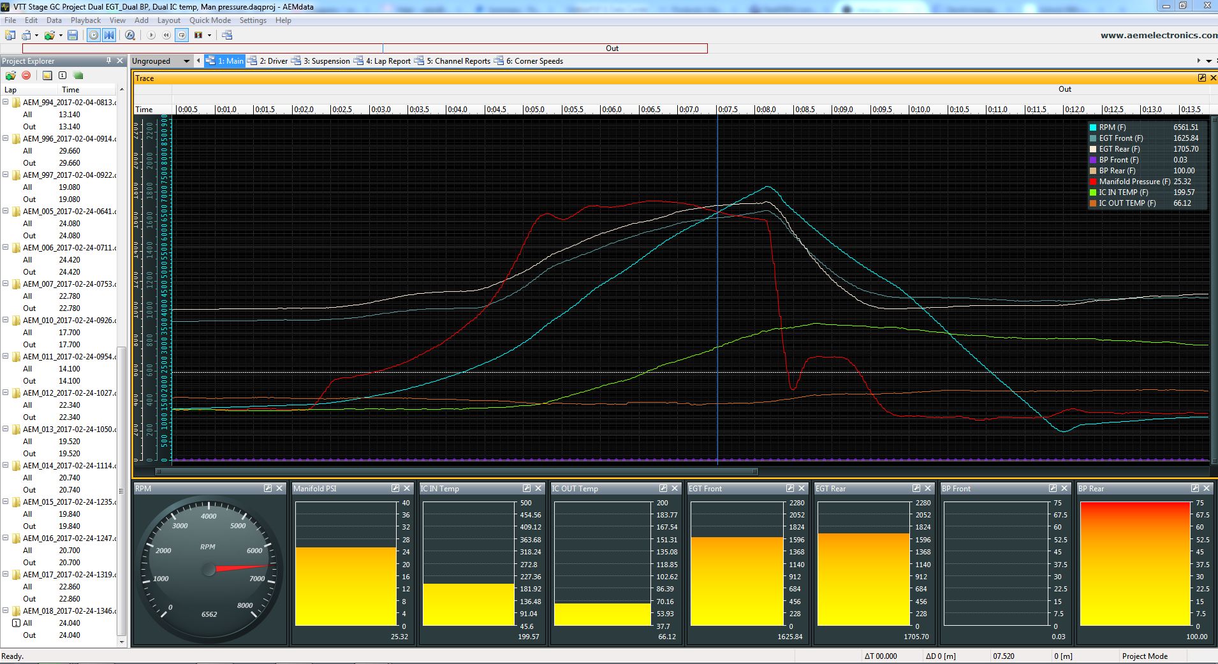
Task: Pop out the EGT Front panel
Action: 790,488
